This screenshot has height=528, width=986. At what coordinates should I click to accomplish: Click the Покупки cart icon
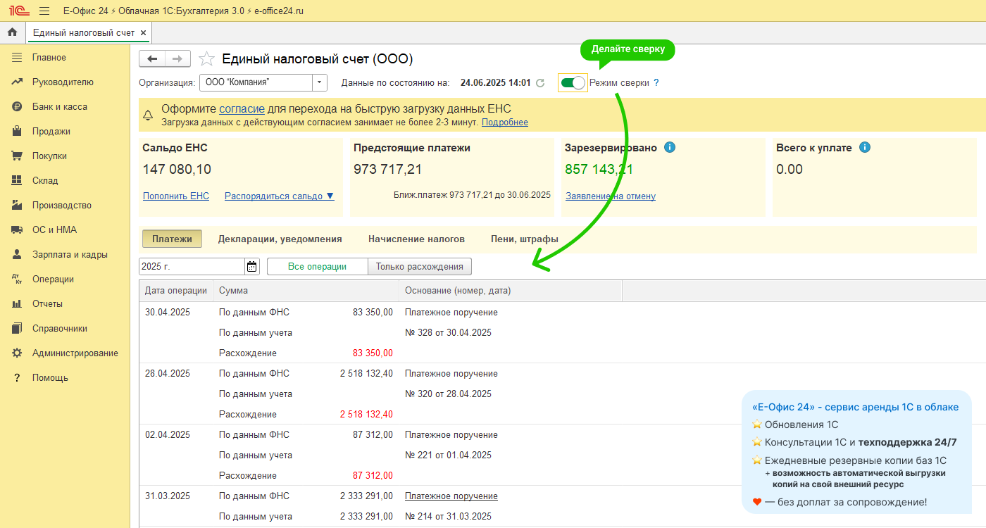click(x=17, y=156)
